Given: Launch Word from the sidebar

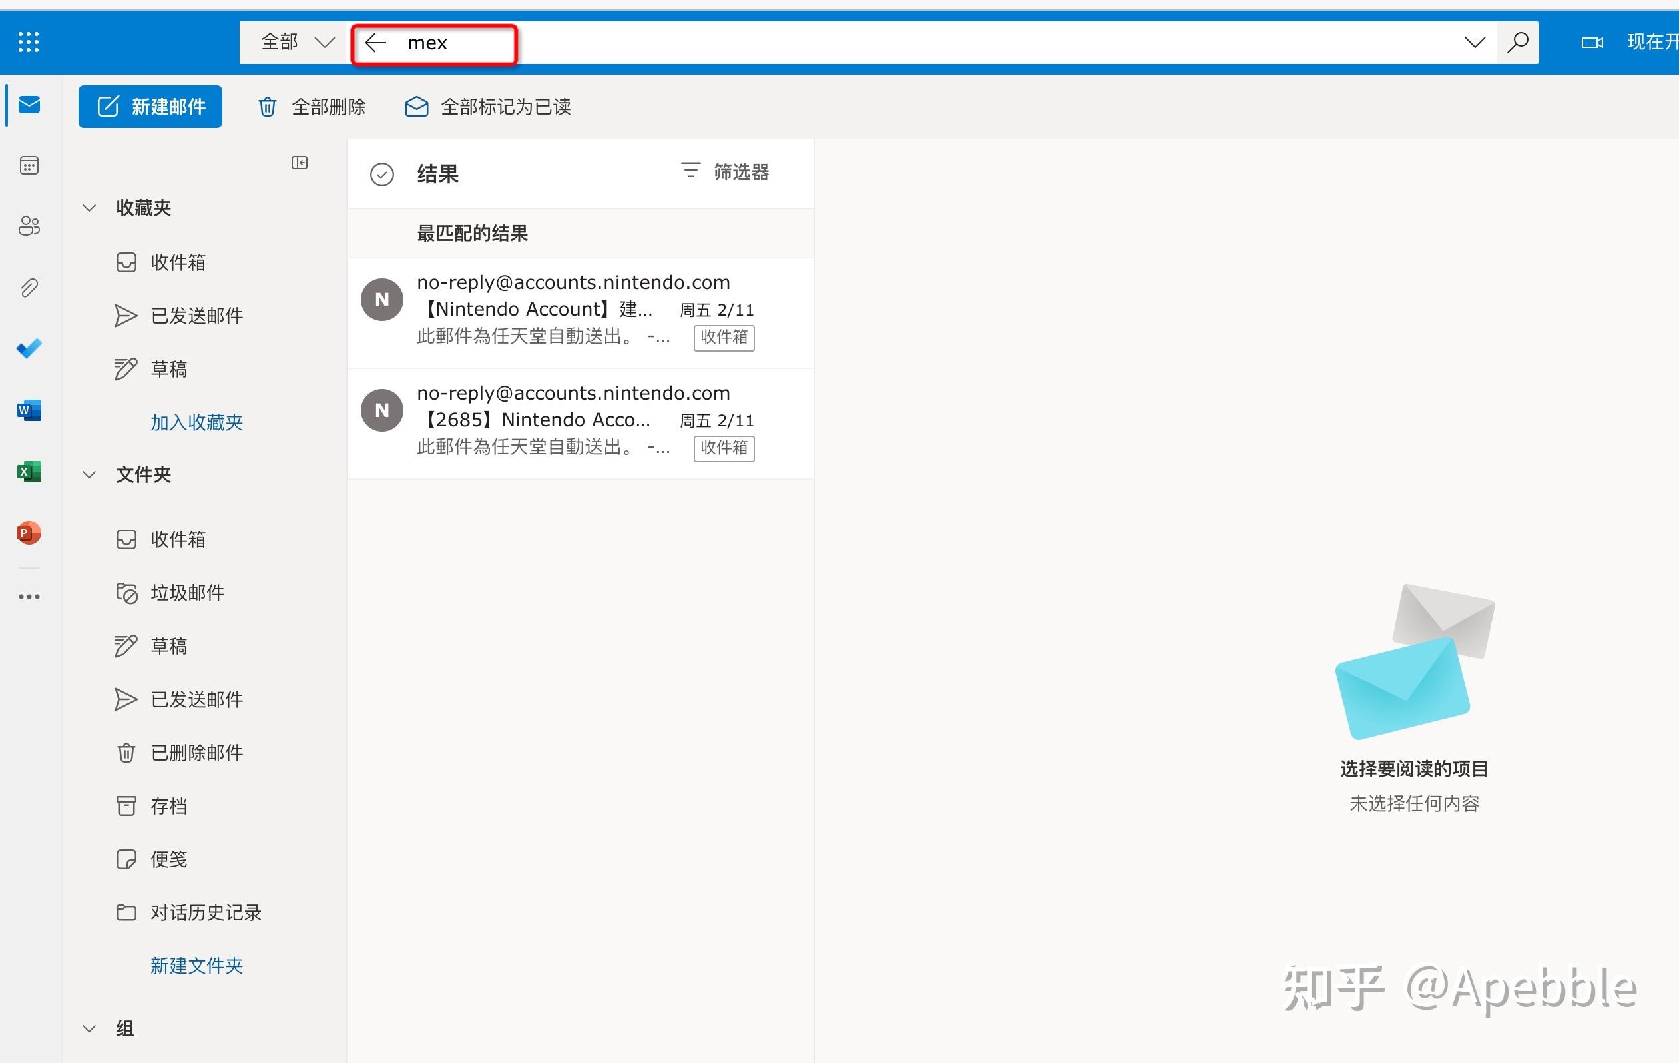Looking at the screenshot, I should coord(29,410).
